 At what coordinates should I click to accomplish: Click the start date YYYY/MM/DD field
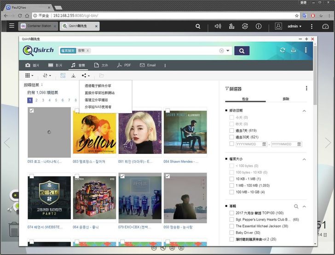pos(248,144)
